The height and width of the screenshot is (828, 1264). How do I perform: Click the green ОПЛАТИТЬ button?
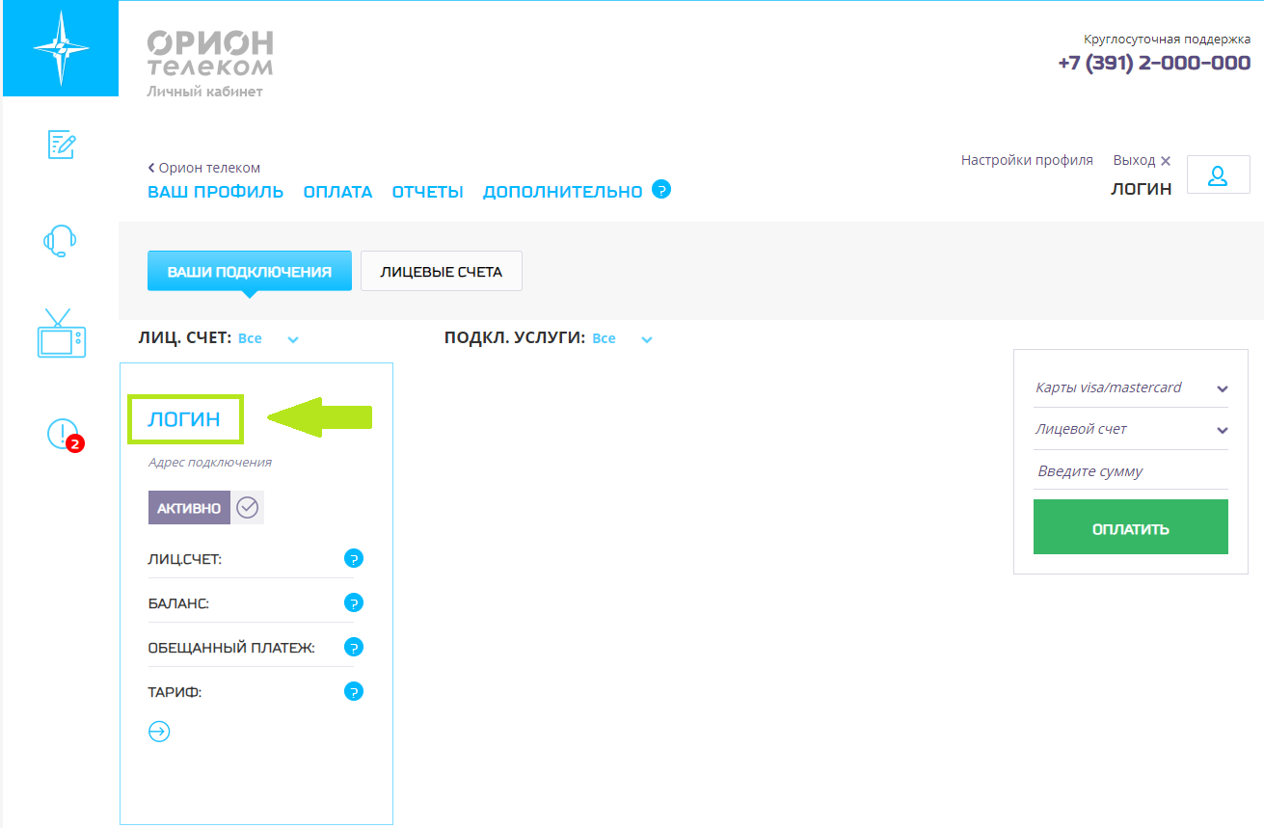point(1131,527)
